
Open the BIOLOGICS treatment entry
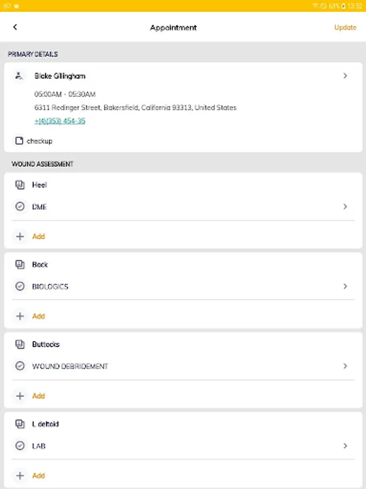coord(50,286)
